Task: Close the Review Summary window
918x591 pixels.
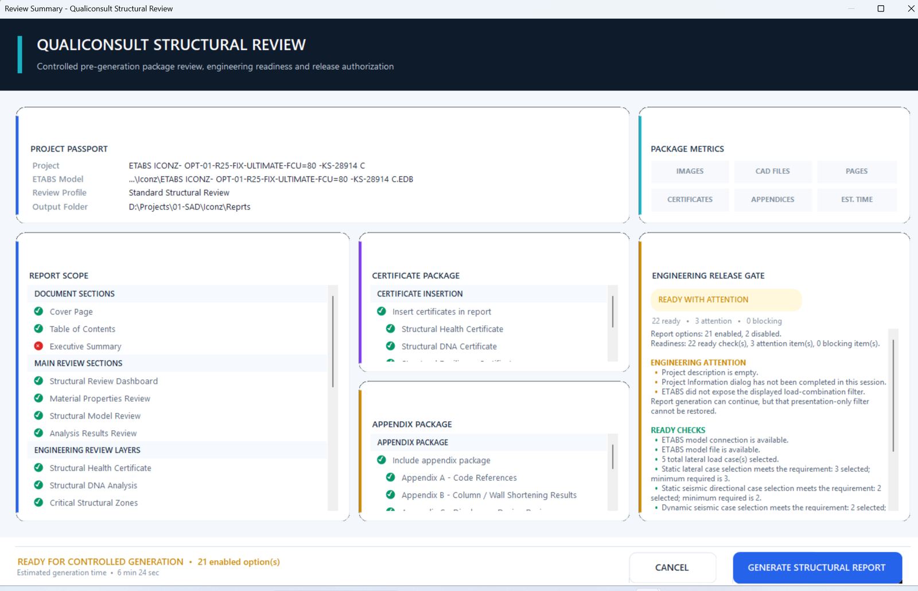Action: (x=911, y=9)
